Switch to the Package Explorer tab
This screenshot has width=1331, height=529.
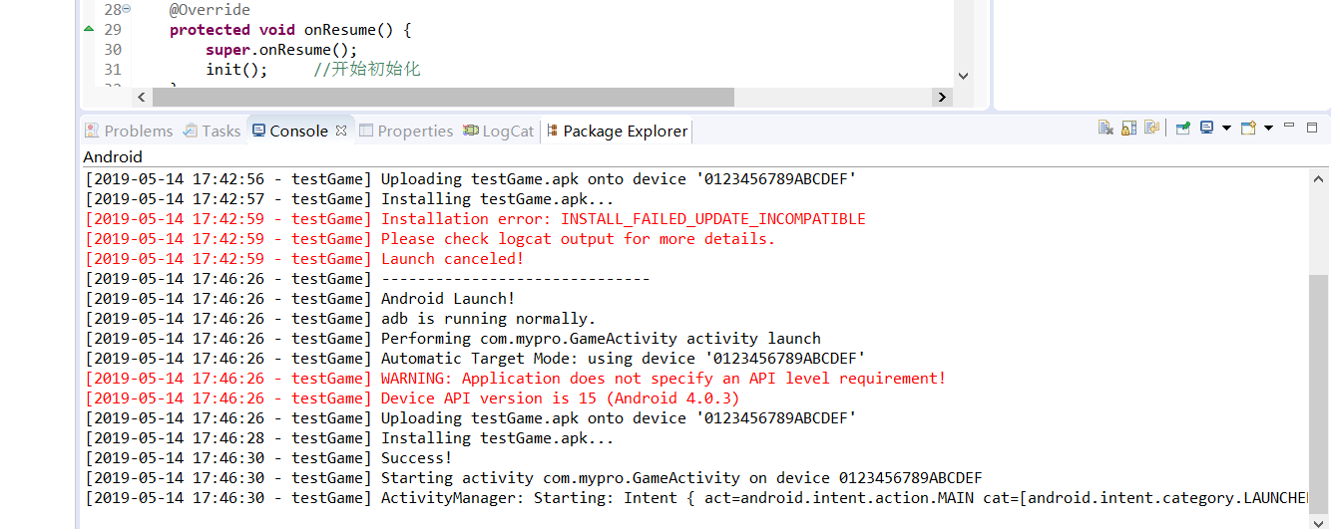[617, 131]
